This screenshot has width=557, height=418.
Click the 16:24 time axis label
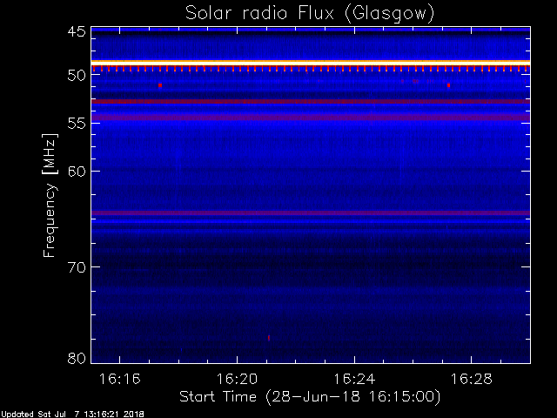[354, 379]
